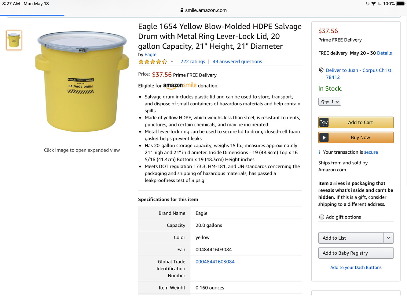The height and width of the screenshot is (306, 407).
Task: Open expanded view of main product image
Action: pyautogui.click(x=82, y=82)
